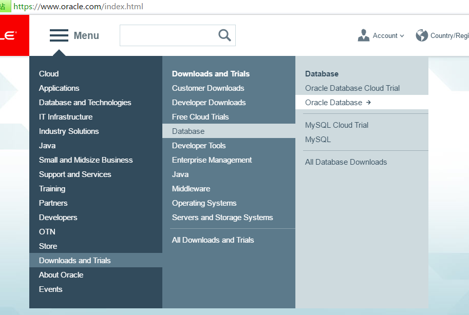Select Operating Systems submenu item
The image size is (469, 315).
204,203
